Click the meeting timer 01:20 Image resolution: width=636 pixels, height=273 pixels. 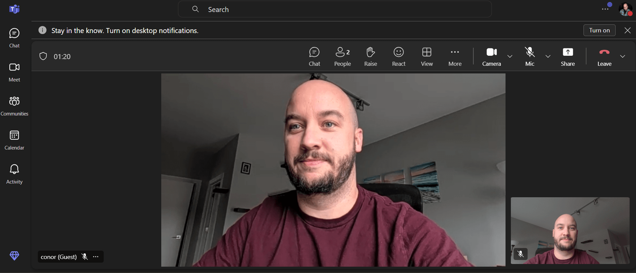(x=62, y=57)
